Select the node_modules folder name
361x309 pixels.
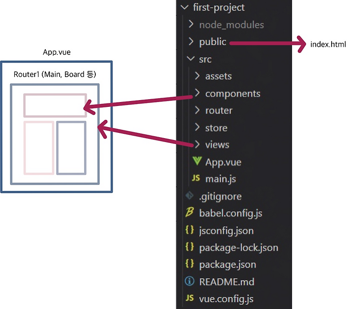point(232,25)
